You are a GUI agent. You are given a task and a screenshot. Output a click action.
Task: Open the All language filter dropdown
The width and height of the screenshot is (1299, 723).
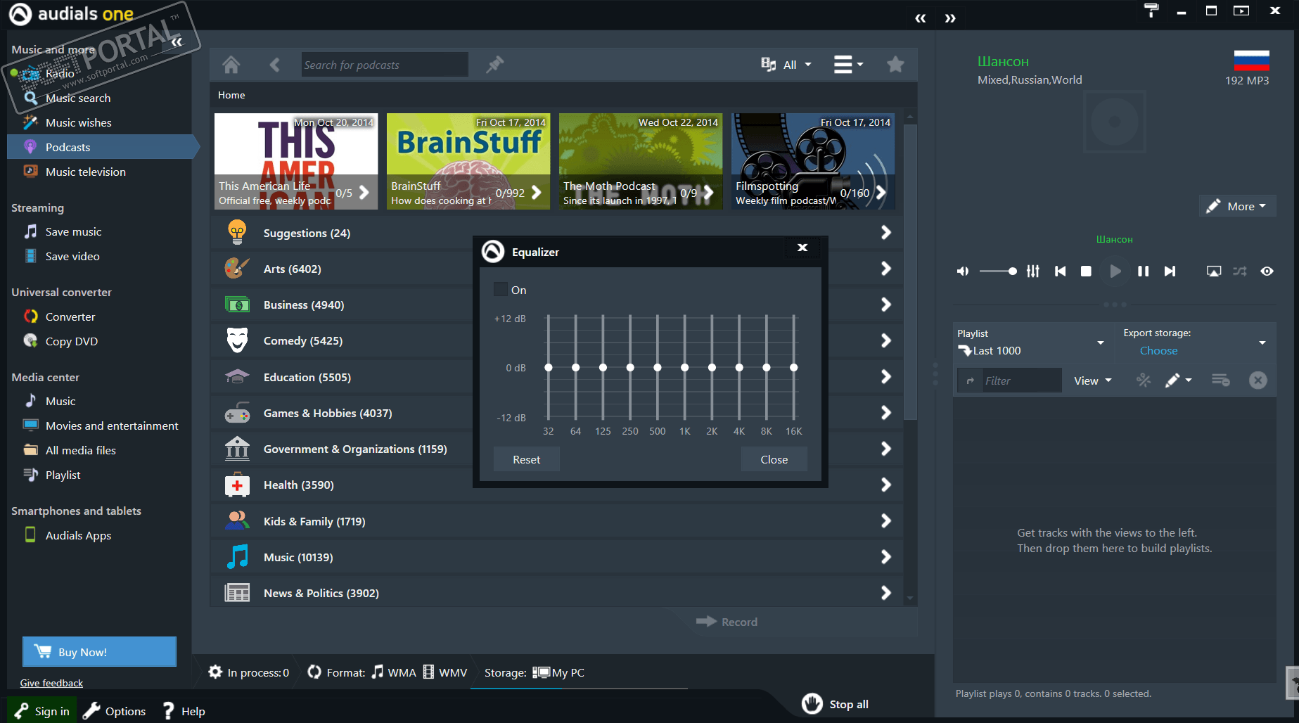pos(786,65)
